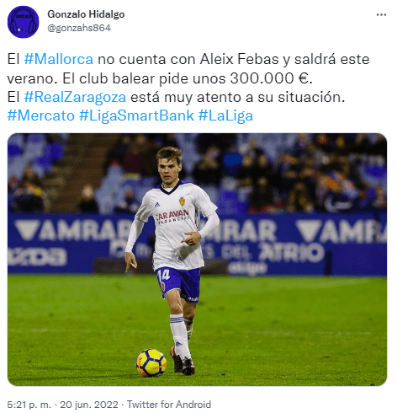397x413 pixels.
Task: Click the #LaLiga hashtag
Action: point(225,115)
